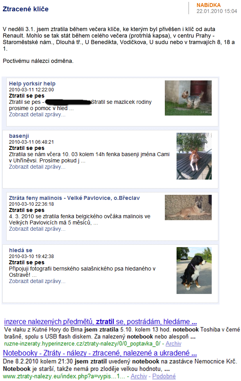The image size is (241, 381).
Task: Open 'Ztráta feny malinois' listing title
Action: pos(74,198)
